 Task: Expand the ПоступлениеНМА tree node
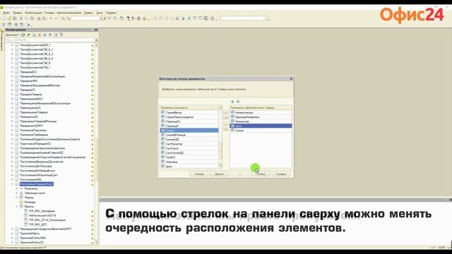click(12, 179)
